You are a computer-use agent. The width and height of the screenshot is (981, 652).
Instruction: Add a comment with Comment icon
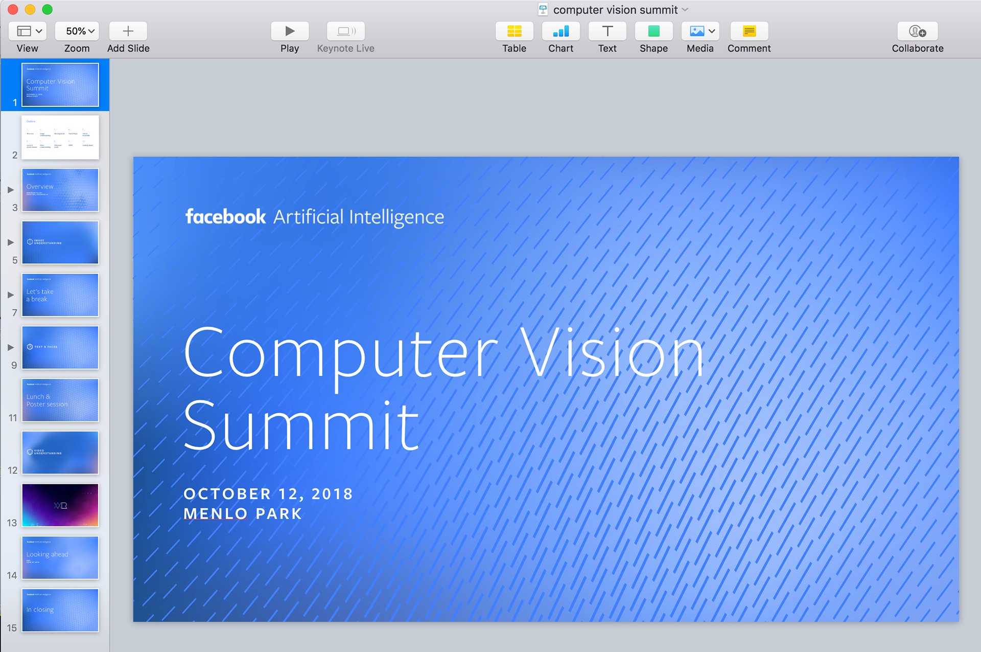coord(750,31)
